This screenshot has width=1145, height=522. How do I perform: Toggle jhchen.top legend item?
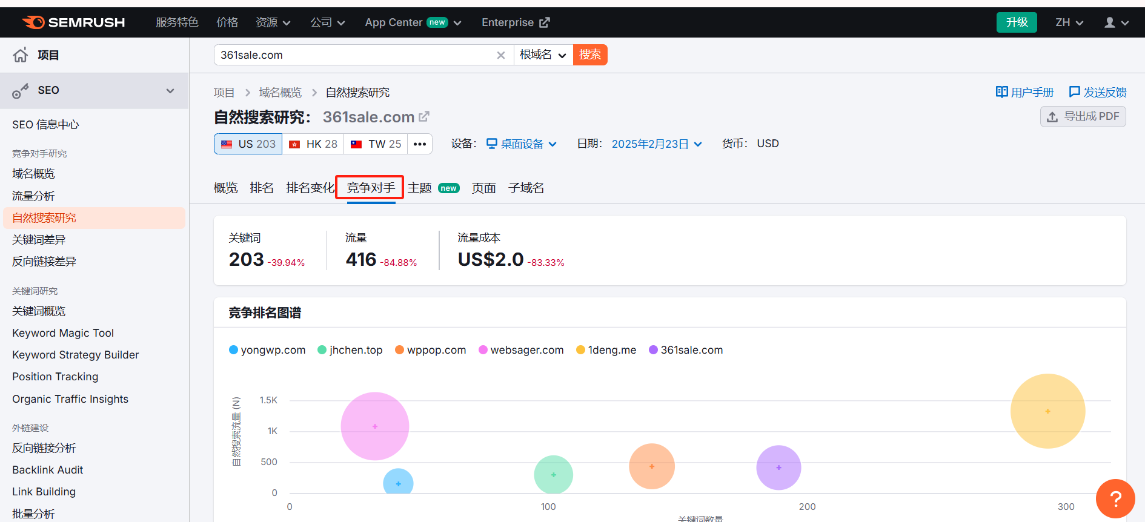(350, 350)
